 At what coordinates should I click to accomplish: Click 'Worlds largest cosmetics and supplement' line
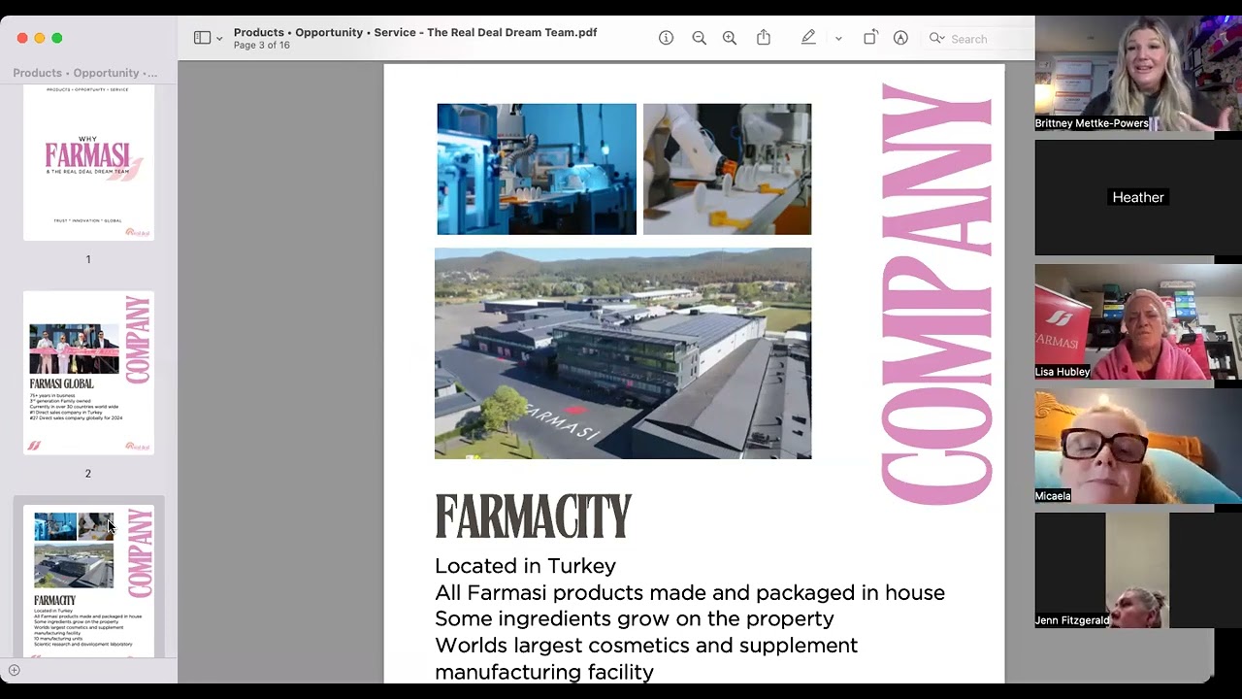pos(646,646)
